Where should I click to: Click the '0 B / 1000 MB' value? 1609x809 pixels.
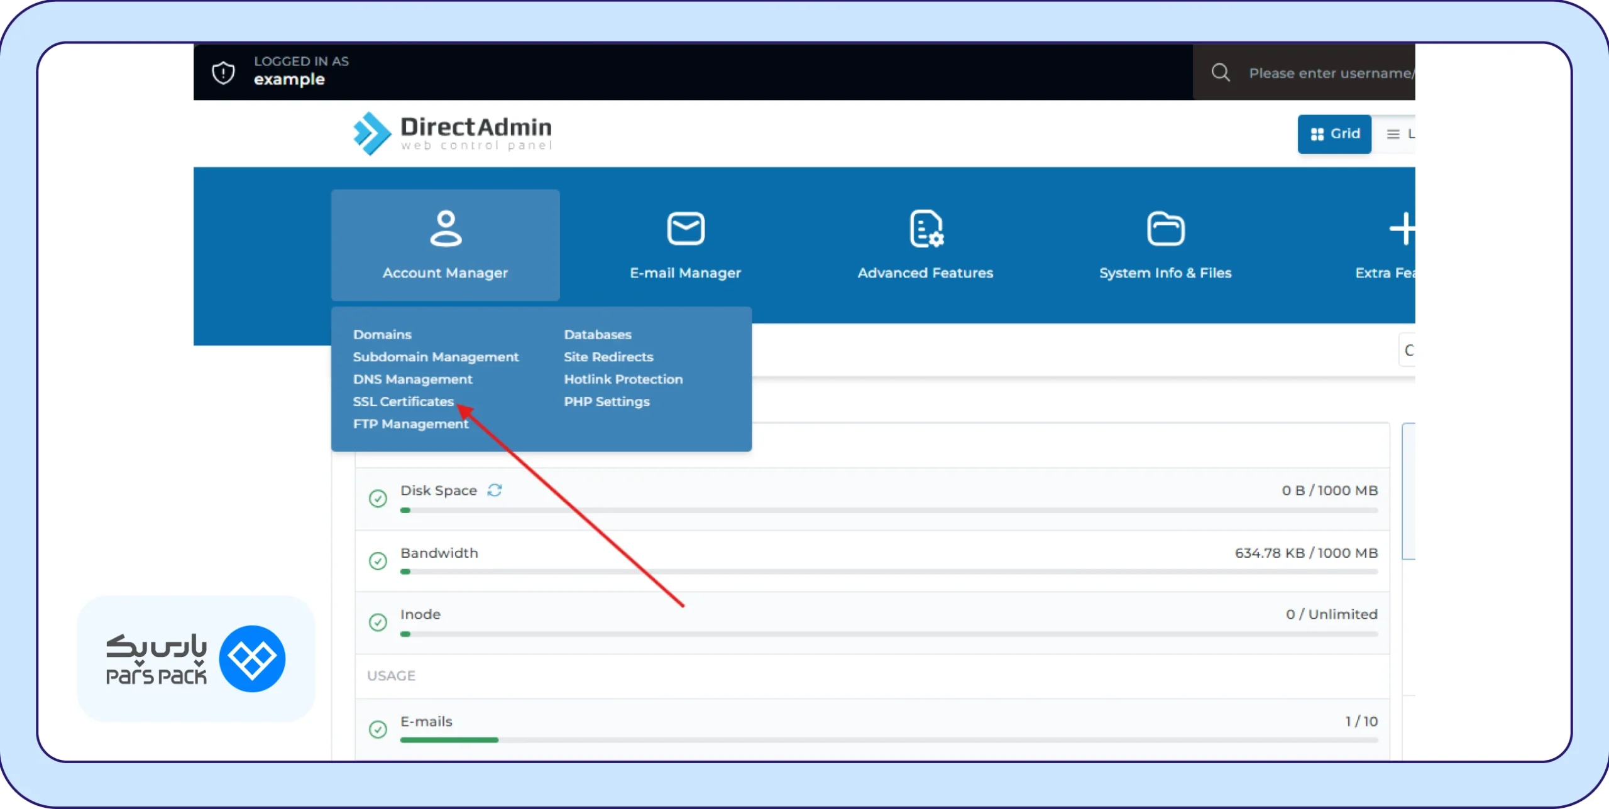click(1329, 490)
